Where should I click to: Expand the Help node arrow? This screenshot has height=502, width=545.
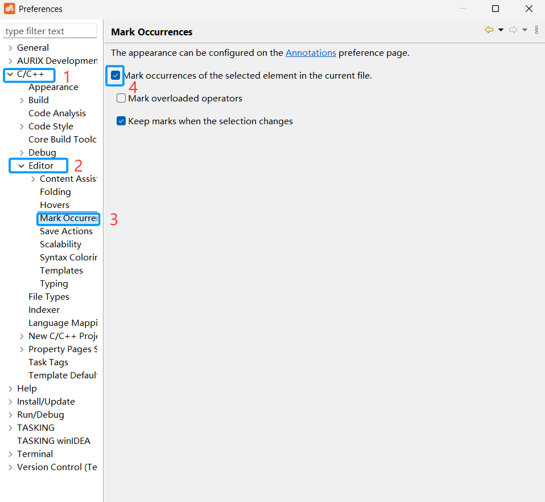click(x=10, y=389)
